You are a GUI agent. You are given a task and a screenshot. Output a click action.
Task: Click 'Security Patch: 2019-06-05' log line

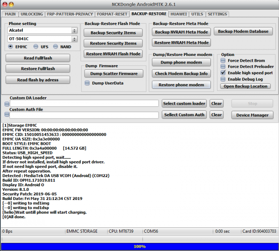pos(29,194)
